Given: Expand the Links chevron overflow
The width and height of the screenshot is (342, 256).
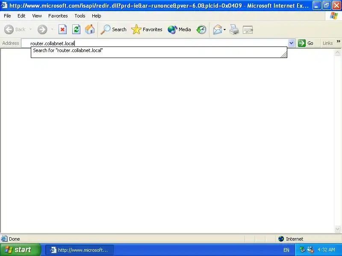Looking at the screenshot, I should pyautogui.click(x=338, y=41).
